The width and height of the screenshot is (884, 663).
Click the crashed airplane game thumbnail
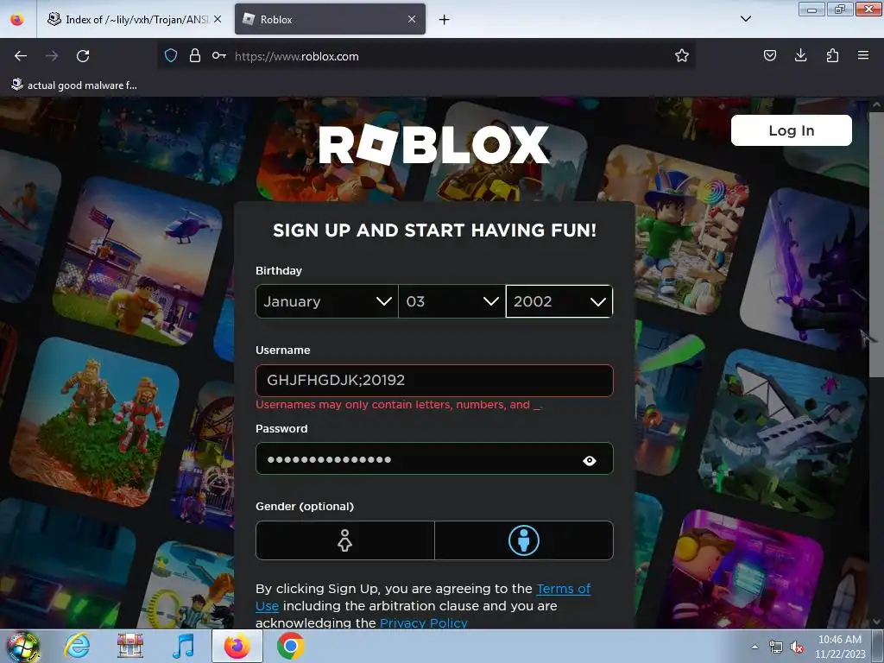(x=781, y=433)
